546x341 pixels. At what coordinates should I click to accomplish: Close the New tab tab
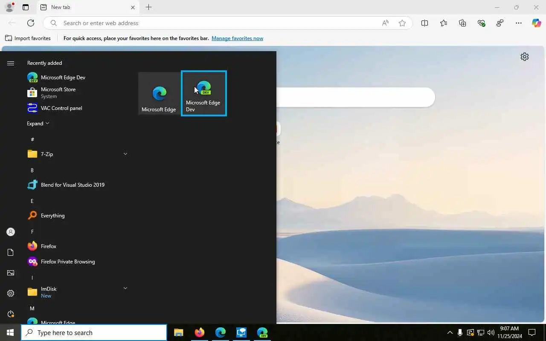(133, 7)
